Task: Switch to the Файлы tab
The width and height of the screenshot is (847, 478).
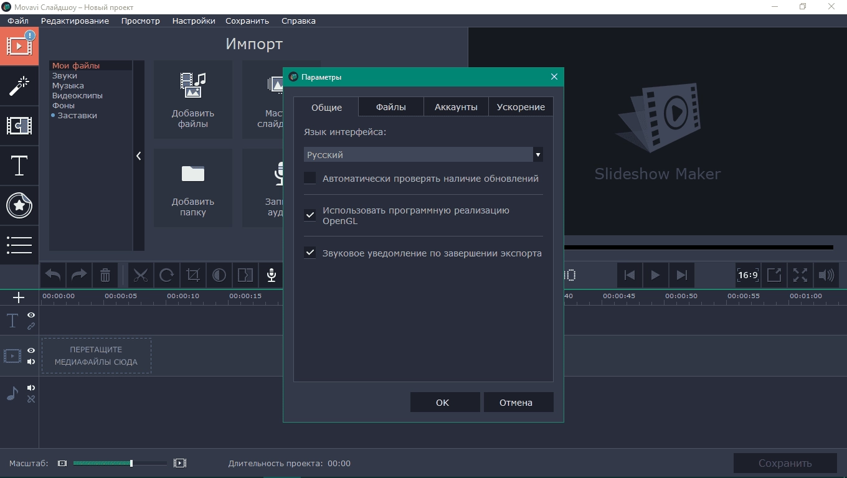Action: click(391, 106)
